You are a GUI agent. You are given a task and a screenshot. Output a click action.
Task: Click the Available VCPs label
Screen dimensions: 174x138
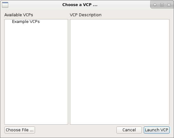point(19,15)
